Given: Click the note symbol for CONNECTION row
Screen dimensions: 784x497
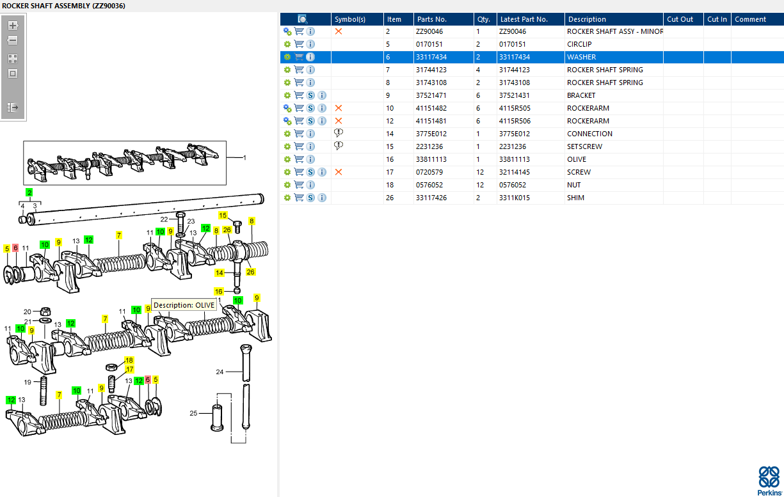Looking at the screenshot, I should click(339, 133).
